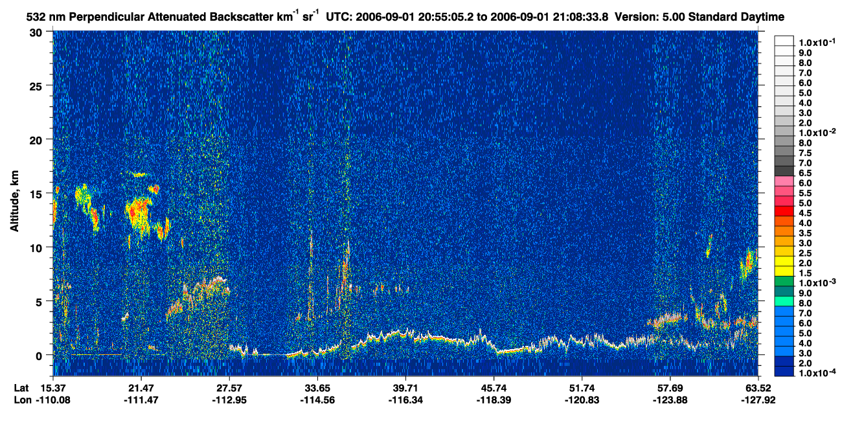Click longitude value -114.56
Viewport: 842px width, 432px height.
tap(317, 400)
